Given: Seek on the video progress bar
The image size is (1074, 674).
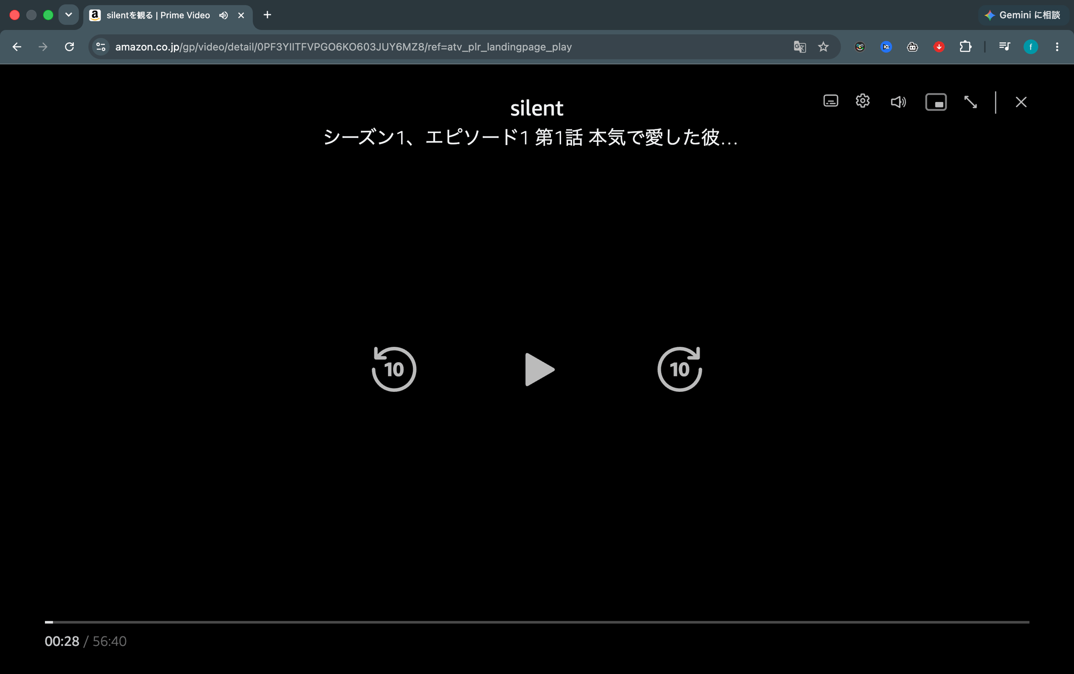Looking at the screenshot, I should 537,622.
